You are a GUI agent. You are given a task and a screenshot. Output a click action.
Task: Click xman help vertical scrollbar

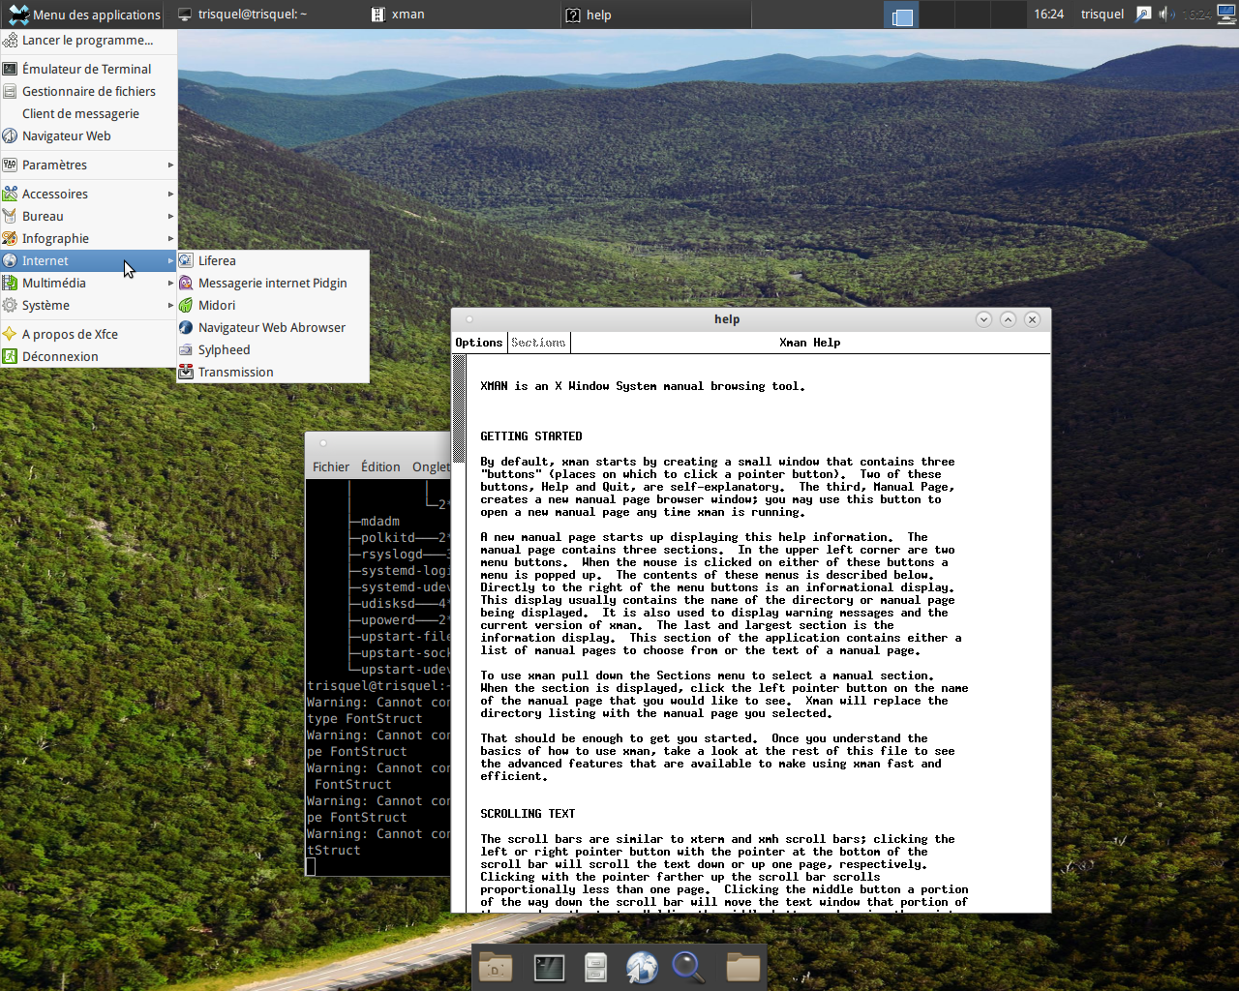460,634
